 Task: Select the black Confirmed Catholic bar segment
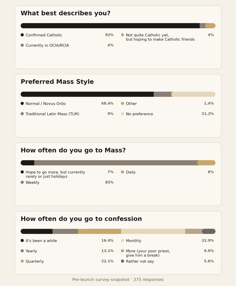[110, 26]
